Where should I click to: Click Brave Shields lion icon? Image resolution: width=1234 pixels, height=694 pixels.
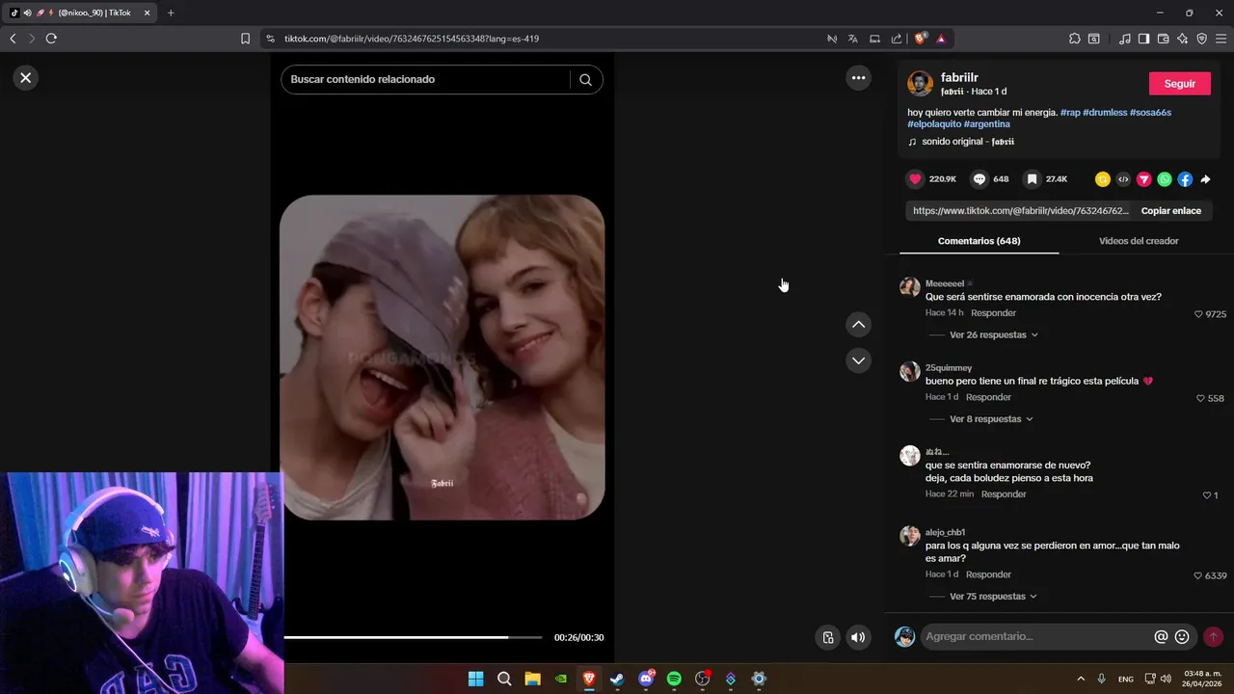921,39
